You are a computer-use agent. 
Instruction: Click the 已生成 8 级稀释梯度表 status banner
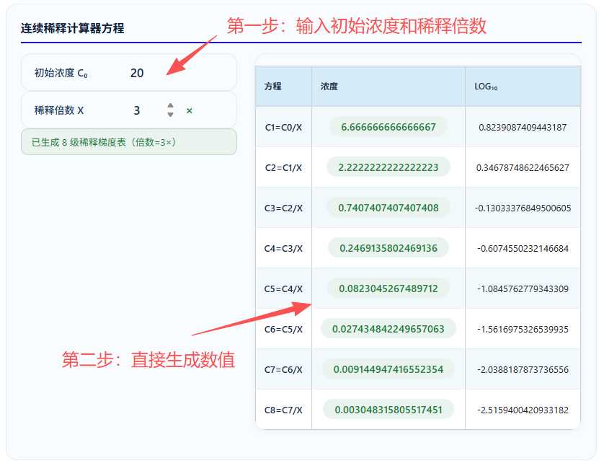129,142
